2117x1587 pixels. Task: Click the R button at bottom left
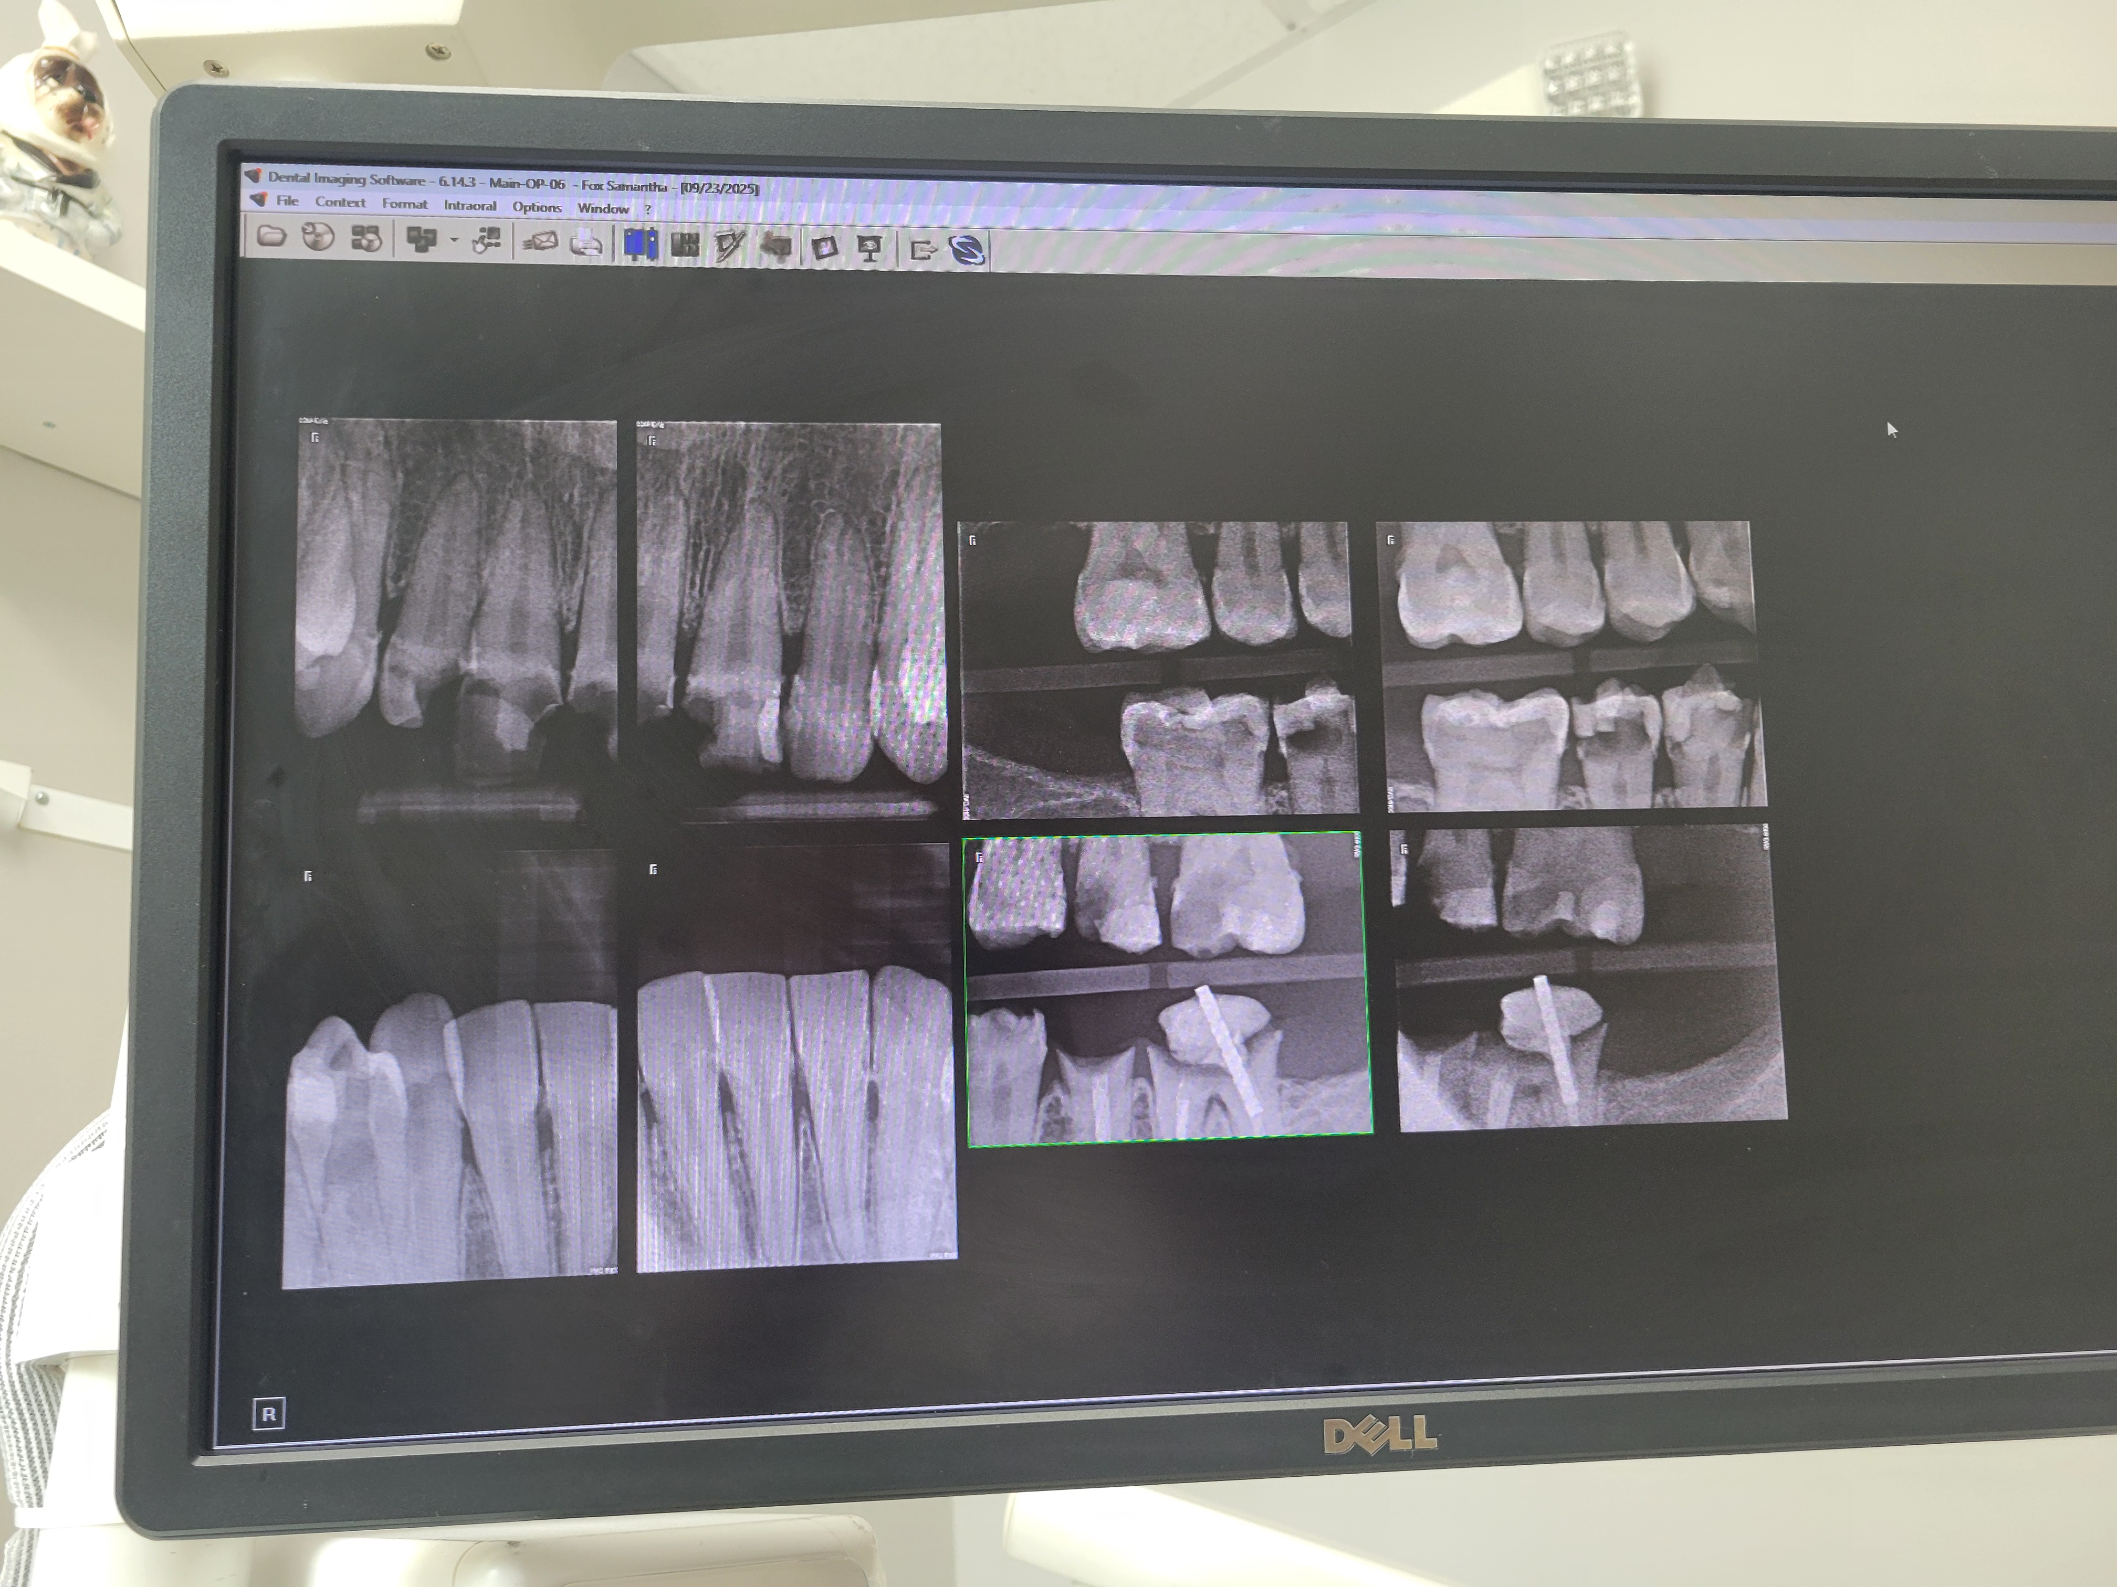[268, 1414]
